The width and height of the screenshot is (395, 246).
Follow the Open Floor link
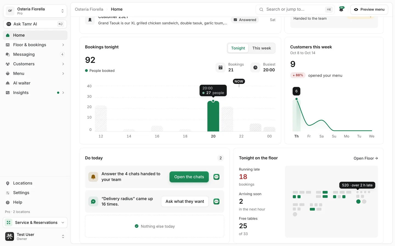pos(366,158)
